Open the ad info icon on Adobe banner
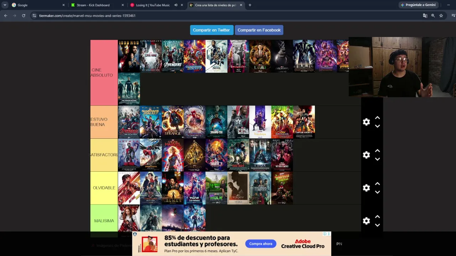The height and width of the screenshot is (256, 456). tap(325, 234)
